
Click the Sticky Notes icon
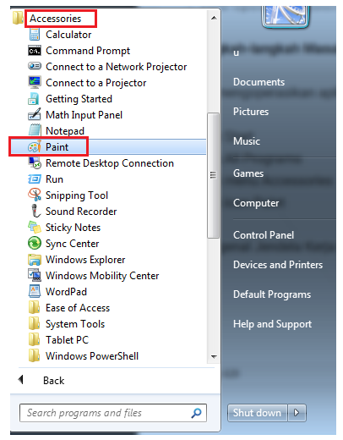(35, 227)
